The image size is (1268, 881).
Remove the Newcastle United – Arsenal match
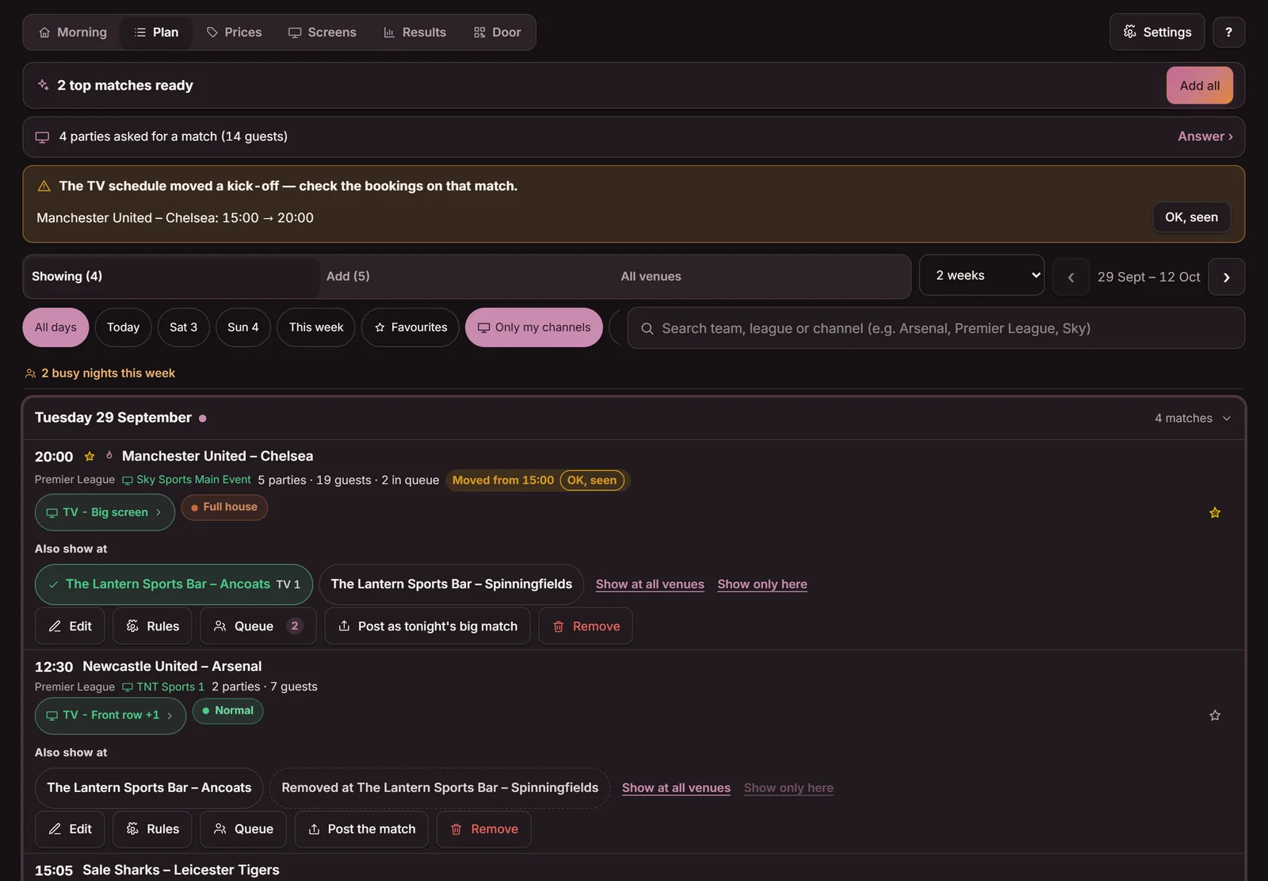coord(483,829)
